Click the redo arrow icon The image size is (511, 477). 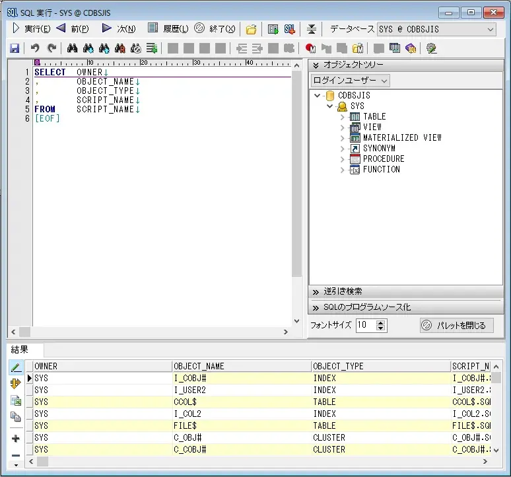51,48
